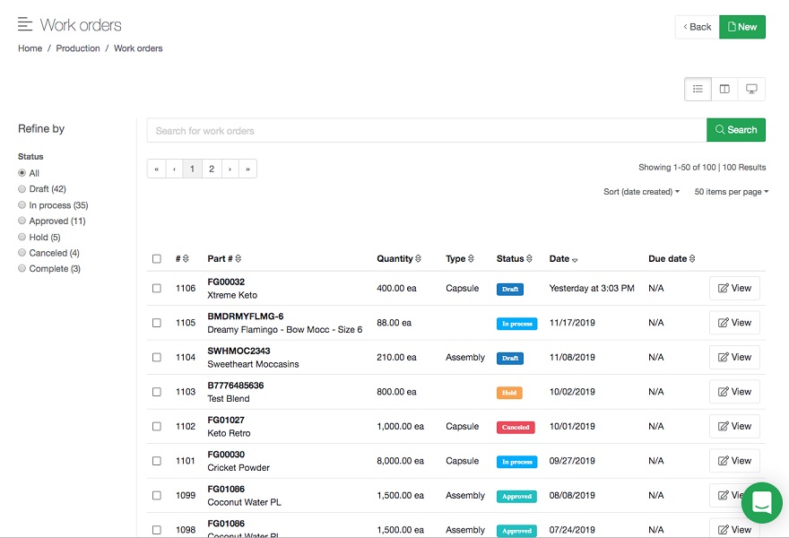Viewport: 789px width, 538px height.
Task: Open the Sort (date created) dropdown
Action: pos(641,192)
